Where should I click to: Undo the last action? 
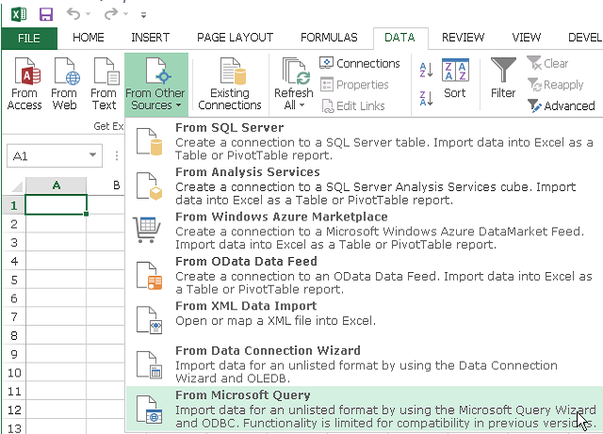(73, 14)
